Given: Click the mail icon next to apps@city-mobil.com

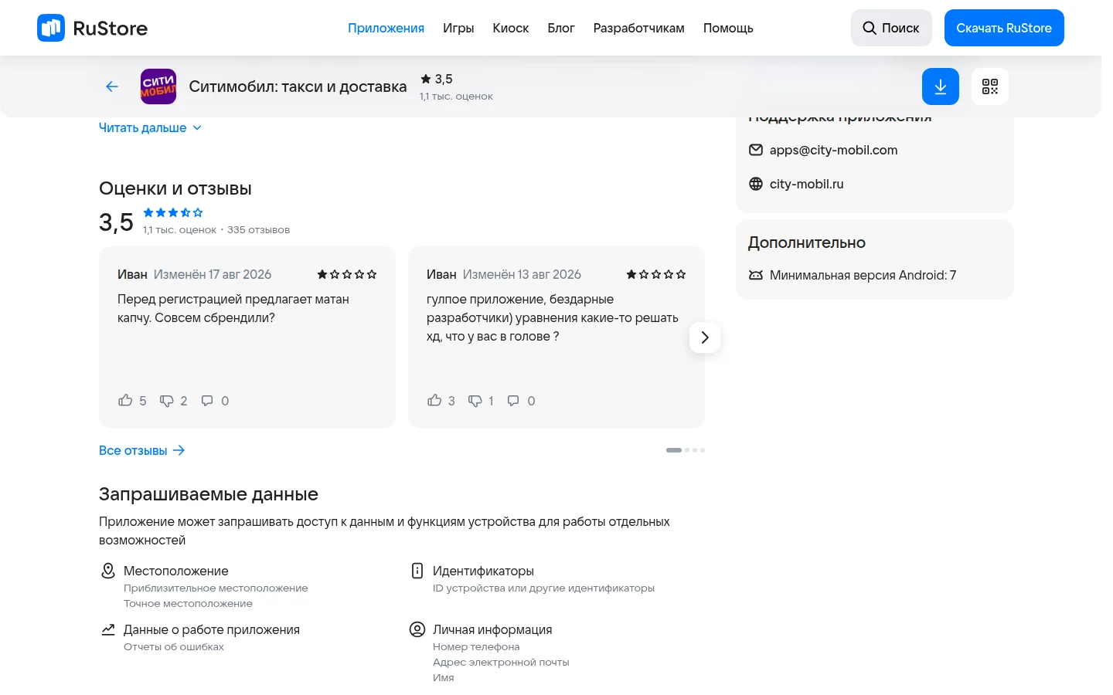Looking at the screenshot, I should tap(756, 150).
